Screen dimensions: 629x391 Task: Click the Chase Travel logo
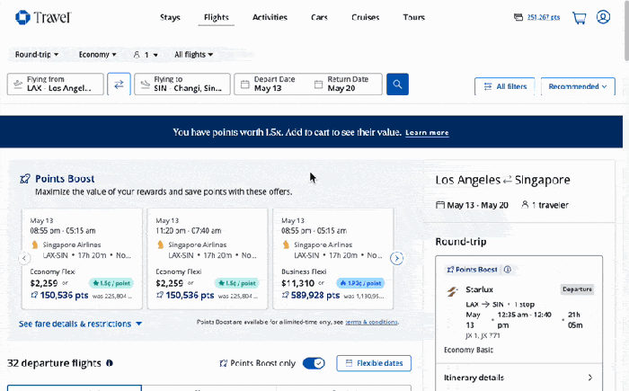coord(43,18)
